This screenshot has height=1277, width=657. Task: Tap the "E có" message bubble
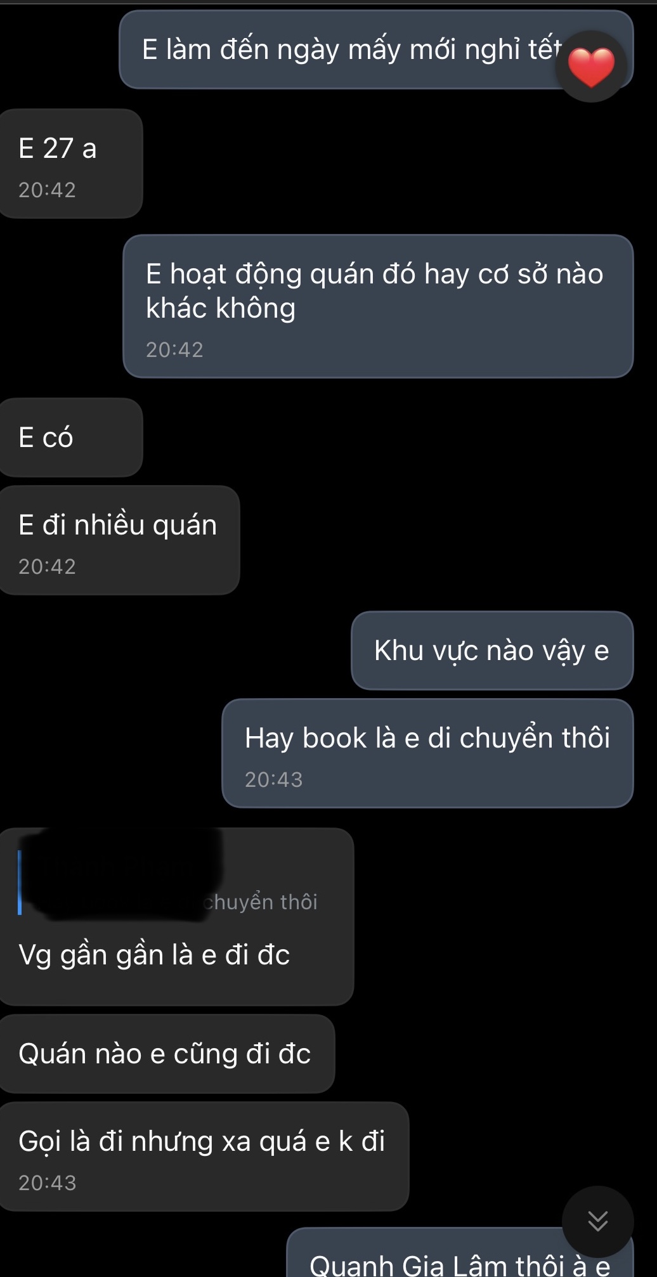point(70,438)
